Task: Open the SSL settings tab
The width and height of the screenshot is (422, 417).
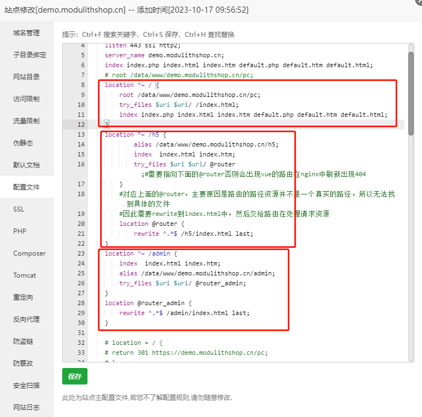Action: (x=19, y=209)
